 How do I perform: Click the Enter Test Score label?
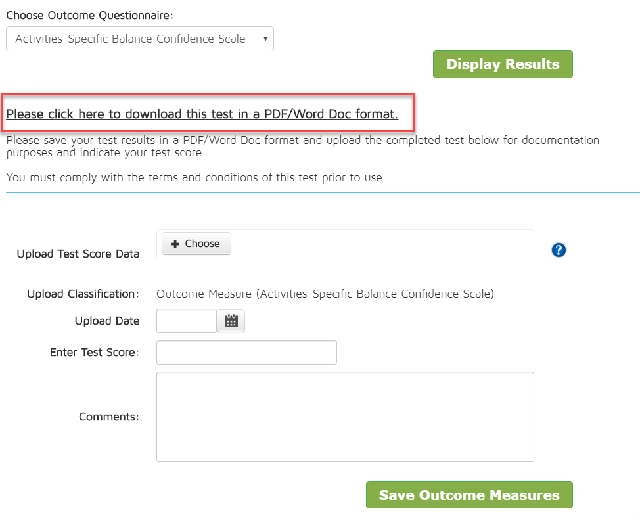[95, 353]
